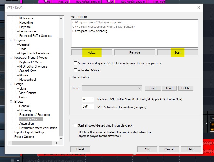Click the VST Automation Resolution field
The width and height of the screenshot is (214, 162).
tap(88, 107)
